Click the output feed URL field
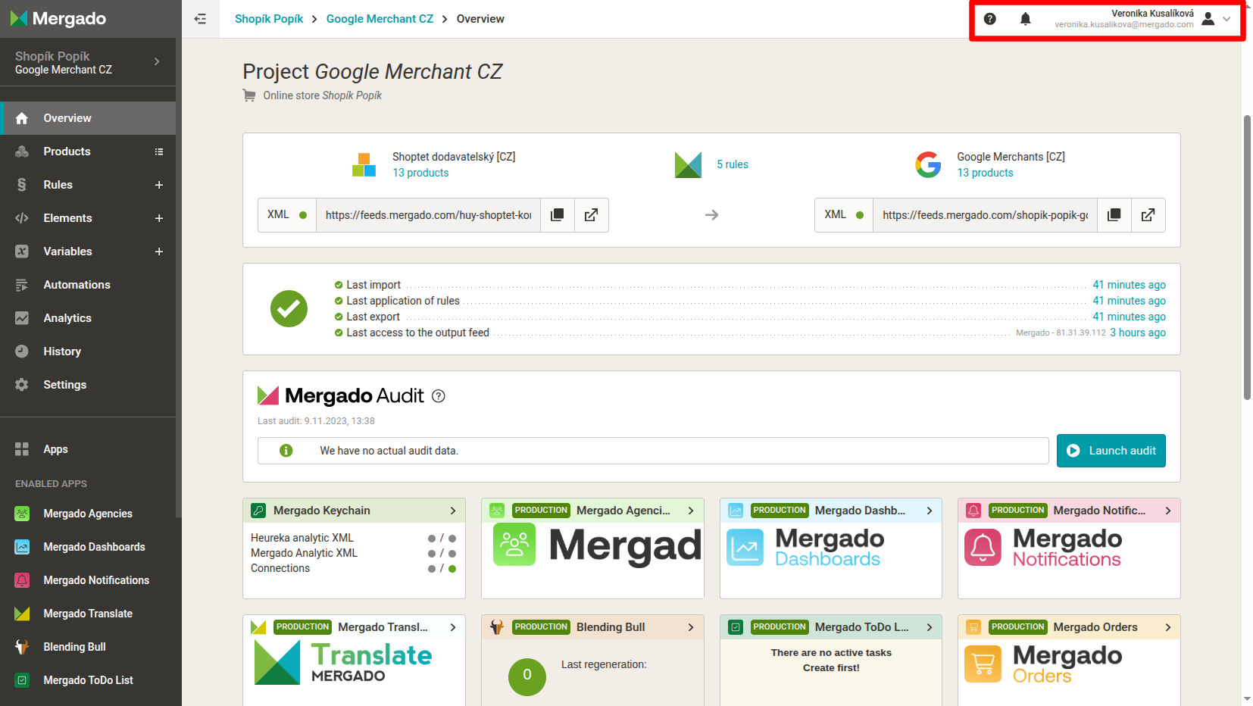1253x706 pixels. click(985, 215)
